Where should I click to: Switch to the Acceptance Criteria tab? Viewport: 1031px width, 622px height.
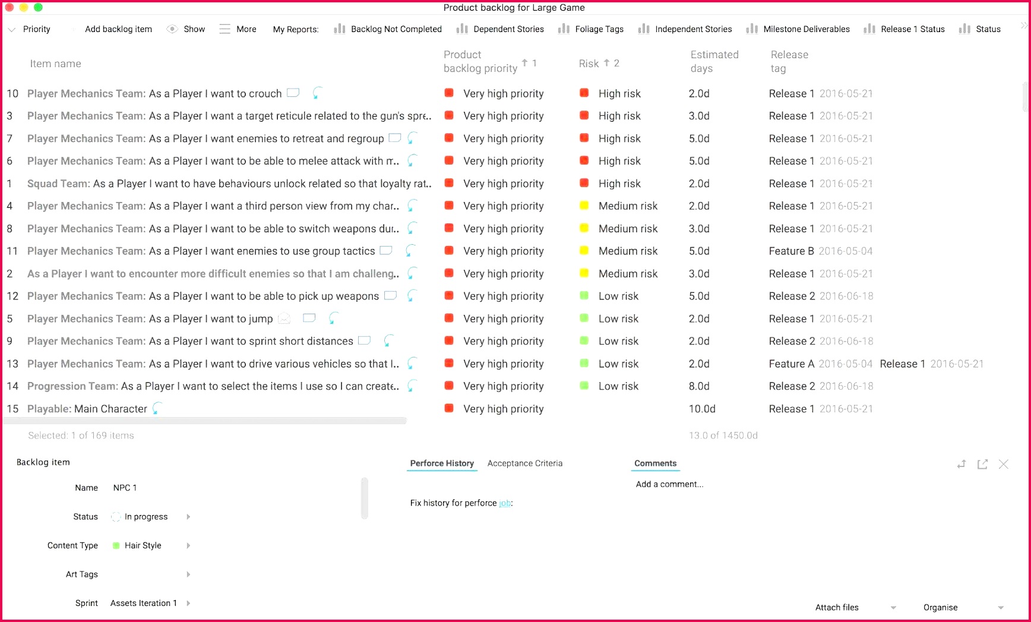tap(524, 463)
